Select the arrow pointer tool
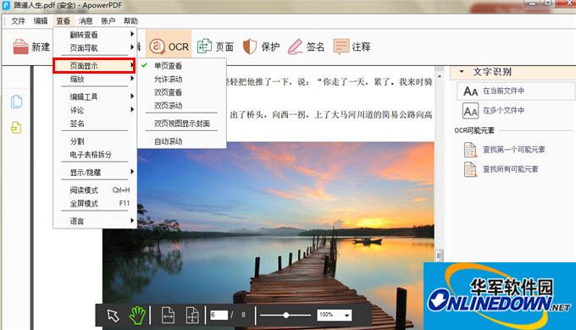576x330 pixels. click(114, 316)
